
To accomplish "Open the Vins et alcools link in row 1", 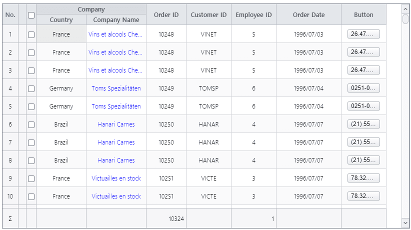I will 115,34.
